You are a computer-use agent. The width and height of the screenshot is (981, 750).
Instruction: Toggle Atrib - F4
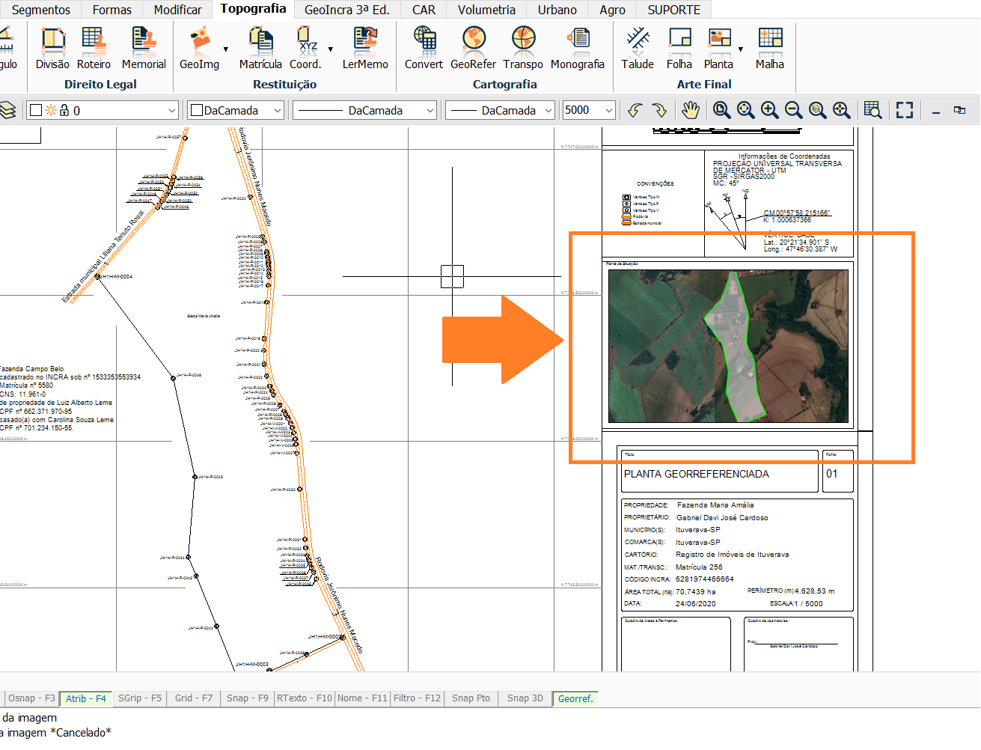pos(86,698)
